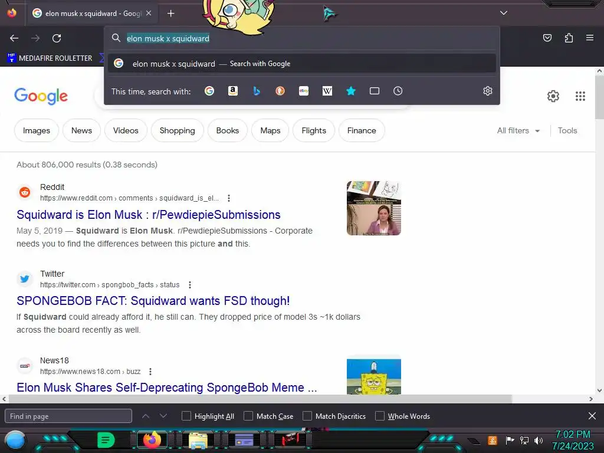604x453 pixels.
Task: Click the Google logo
Action: (41, 96)
